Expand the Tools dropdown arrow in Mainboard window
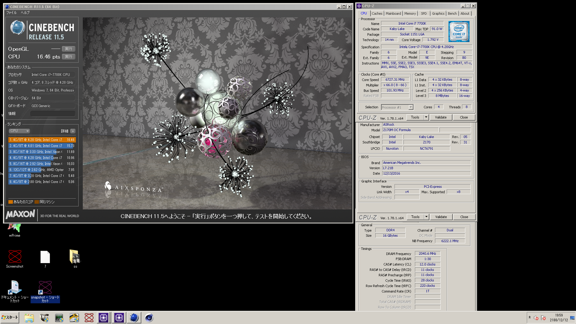Viewport: 576px width, 324px height. coord(426,217)
